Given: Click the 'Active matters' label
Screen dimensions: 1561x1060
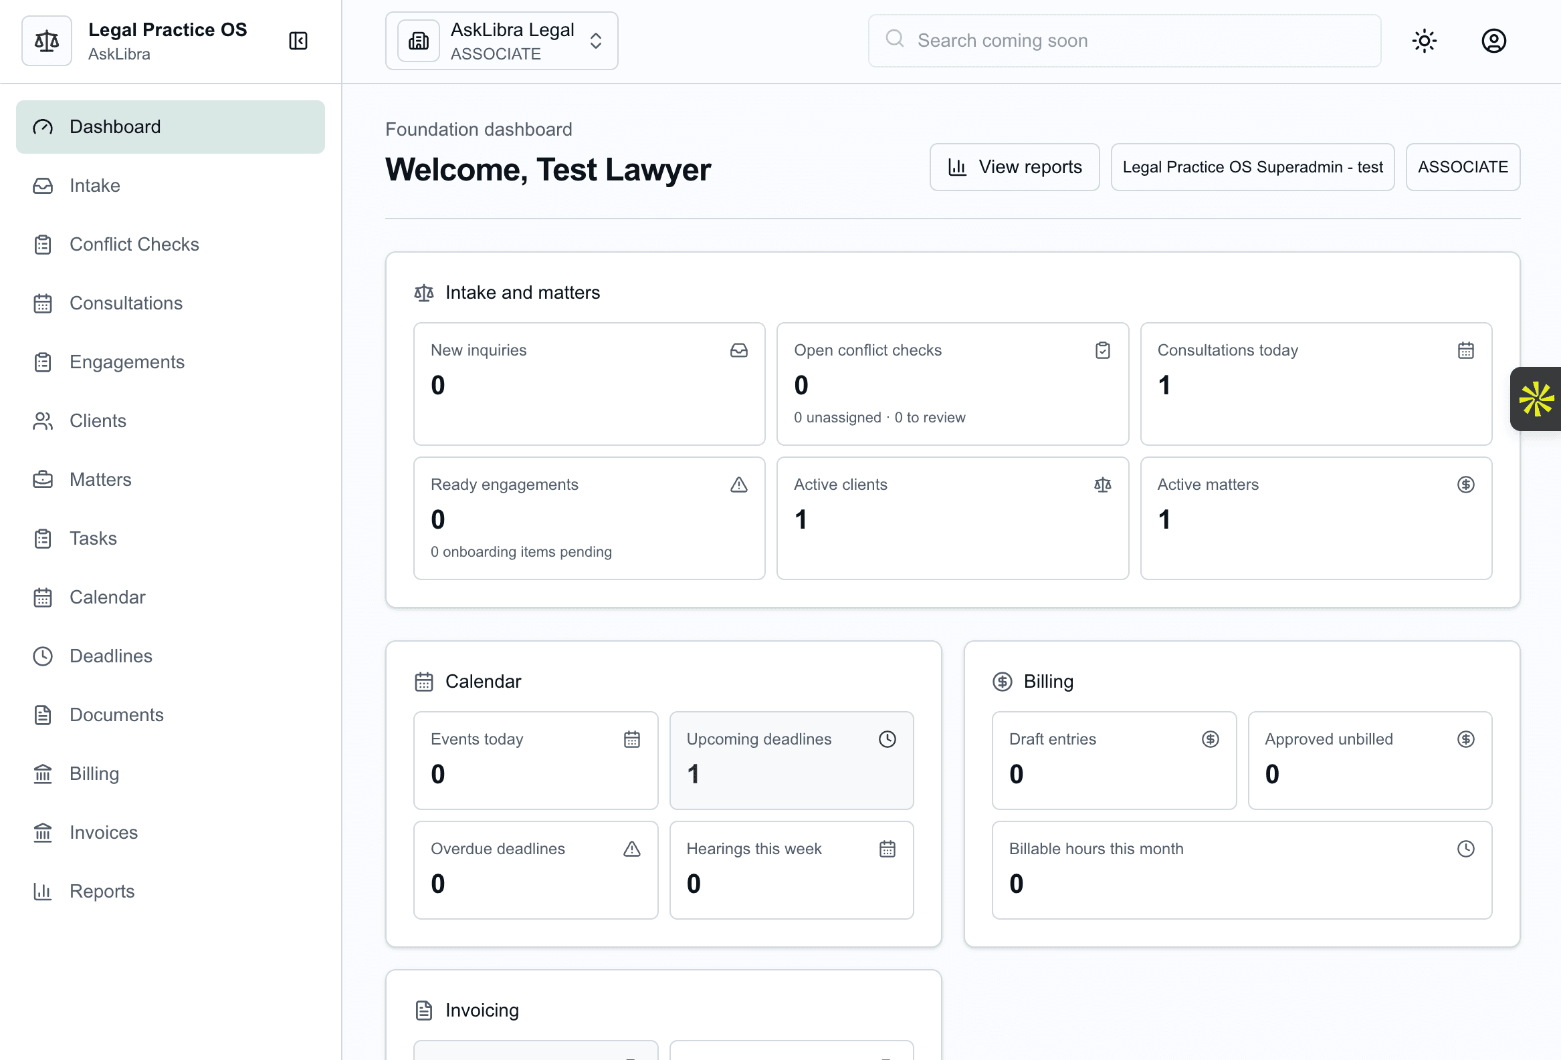Looking at the screenshot, I should click(1208, 485).
